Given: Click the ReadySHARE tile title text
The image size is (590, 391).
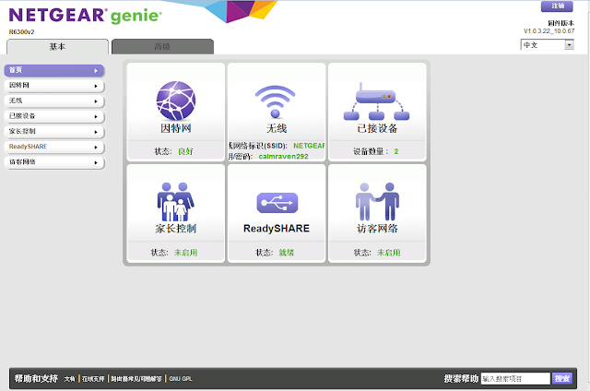Looking at the screenshot, I should point(277,229).
